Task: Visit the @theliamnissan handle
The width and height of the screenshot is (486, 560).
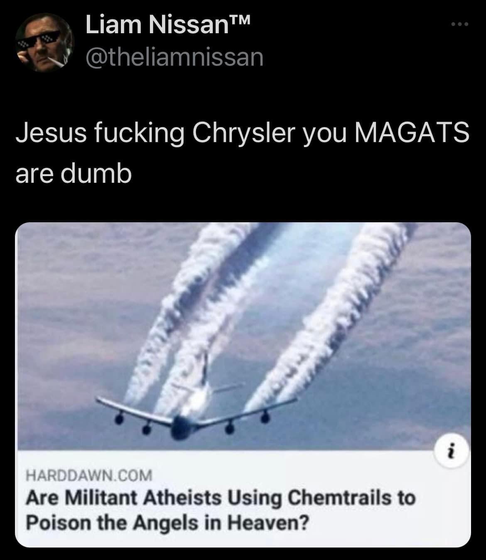Action: 174,57
